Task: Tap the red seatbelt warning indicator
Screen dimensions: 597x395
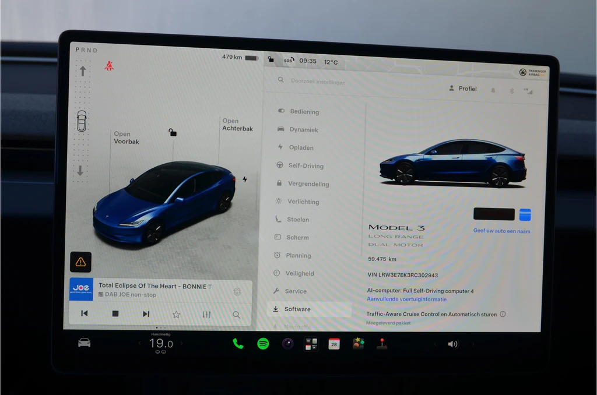Action: 109,66
